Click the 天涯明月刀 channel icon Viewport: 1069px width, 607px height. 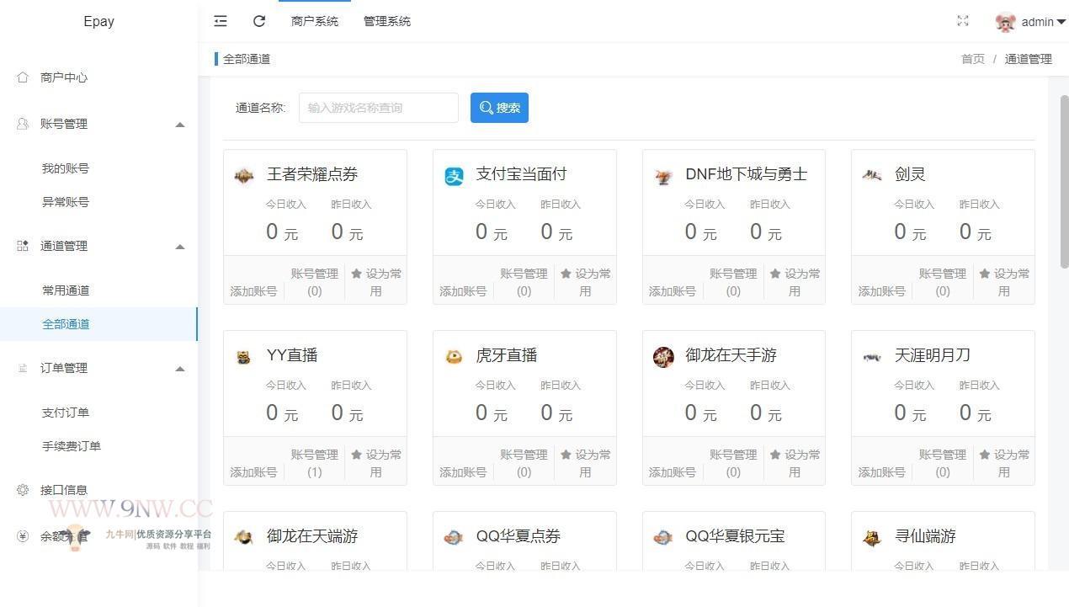pyautogui.click(x=872, y=356)
